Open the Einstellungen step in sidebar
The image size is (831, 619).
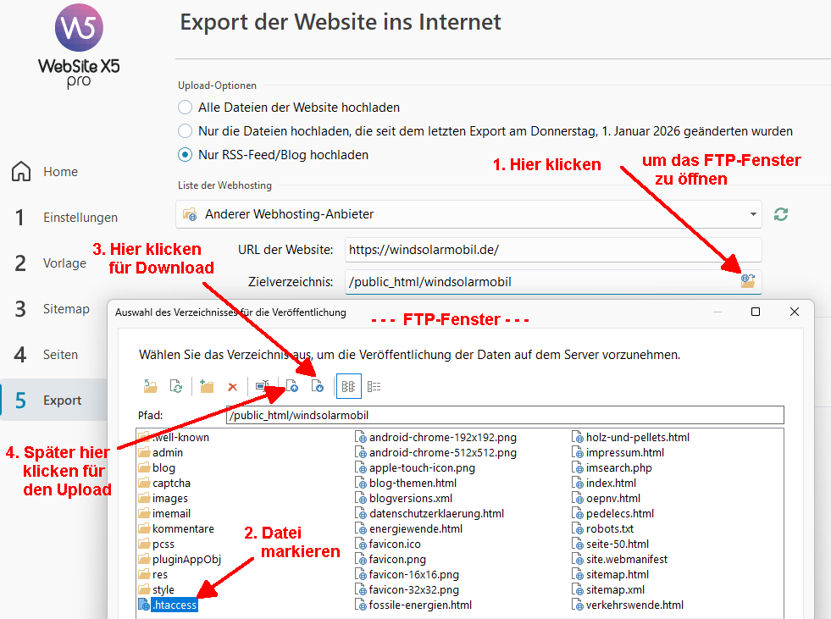[x=80, y=218]
